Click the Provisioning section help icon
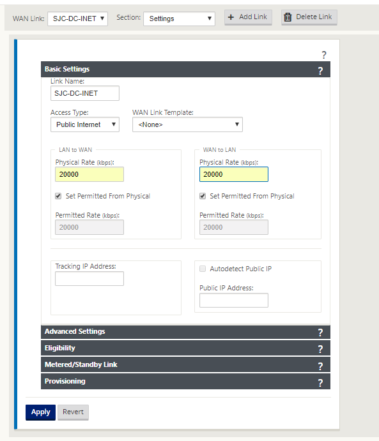This screenshot has width=379, height=441. 320,382
